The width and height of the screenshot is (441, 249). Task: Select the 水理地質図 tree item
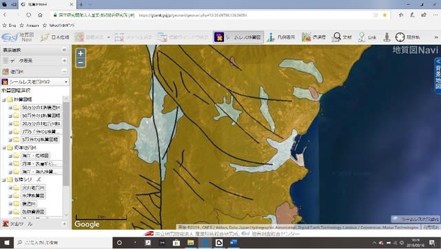(33, 195)
